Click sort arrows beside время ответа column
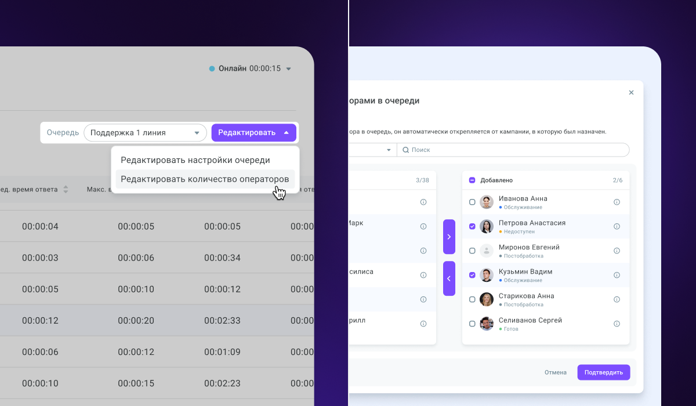 tap(66, 190)
